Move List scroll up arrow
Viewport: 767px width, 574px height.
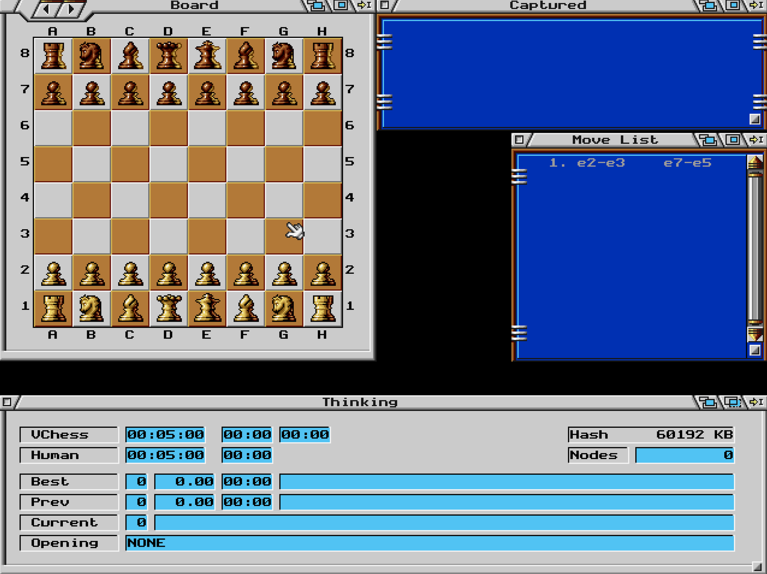pyautogui.click(x=755, y=163)
